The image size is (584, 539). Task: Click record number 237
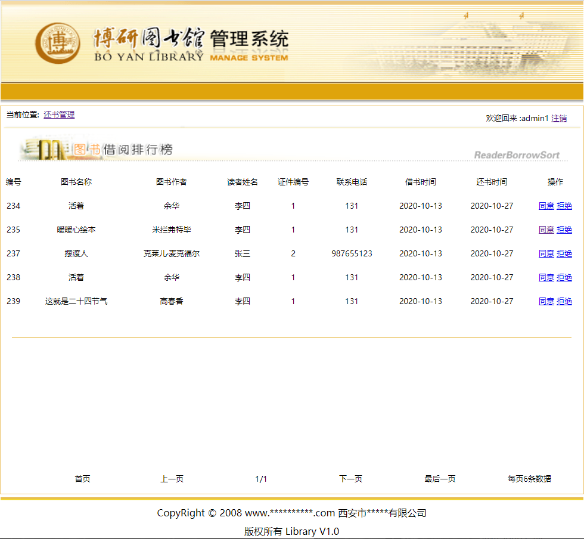[13, 253]
